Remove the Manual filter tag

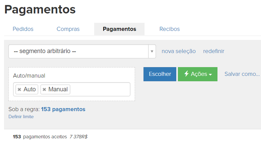[44, 89]
